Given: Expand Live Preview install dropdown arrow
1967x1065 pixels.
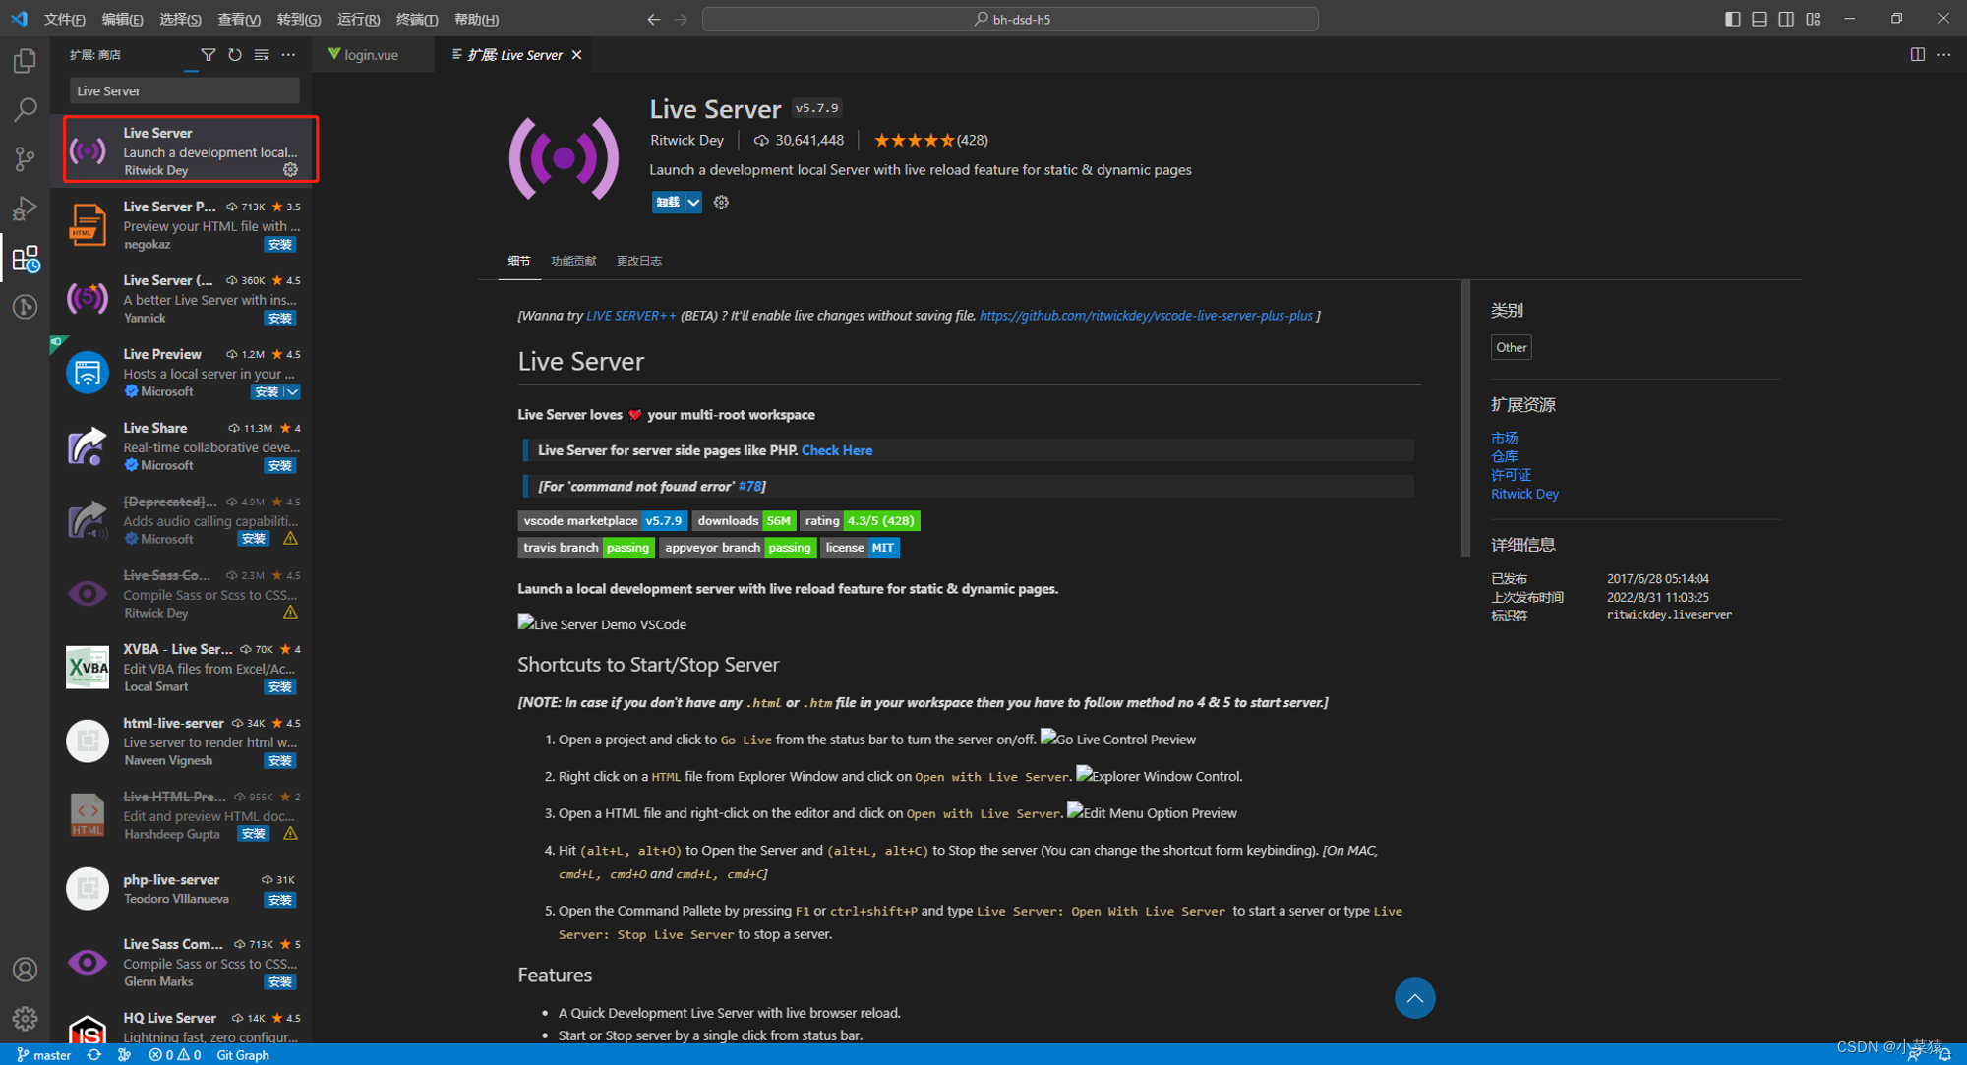Looking at the screenshot, I should point(292,392).
